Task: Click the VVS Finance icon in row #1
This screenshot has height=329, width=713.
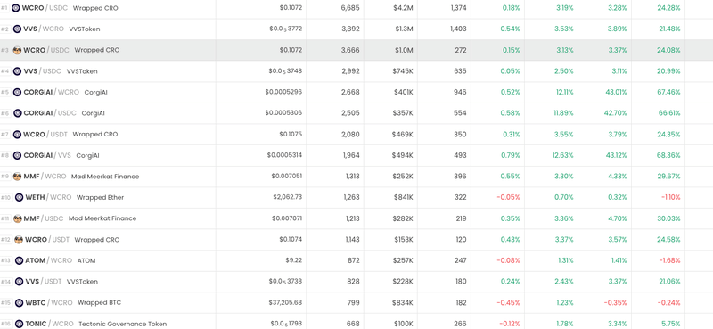Action: (16, 8)
